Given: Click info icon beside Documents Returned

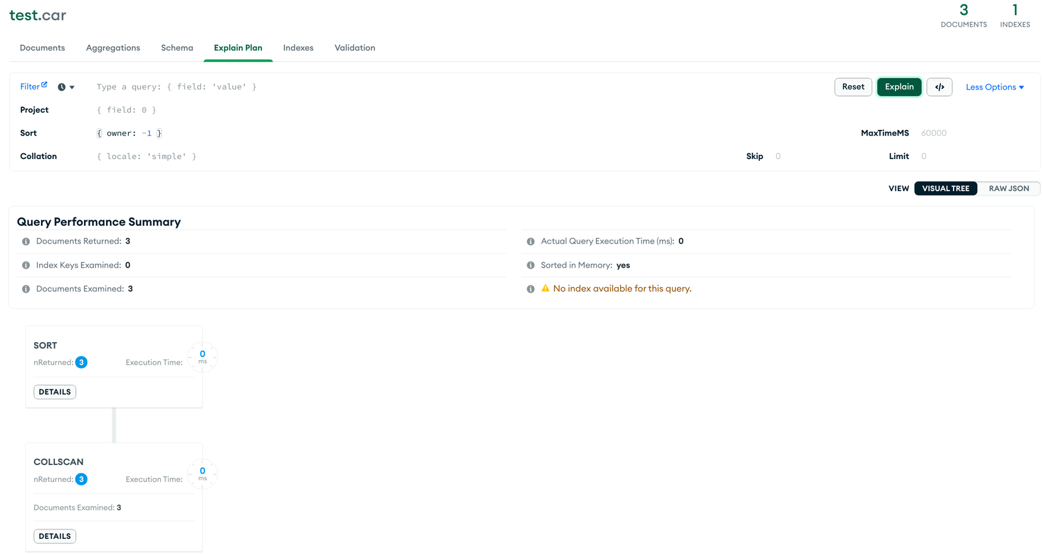Looking at the screenshot, I should (x=26, y=242).
